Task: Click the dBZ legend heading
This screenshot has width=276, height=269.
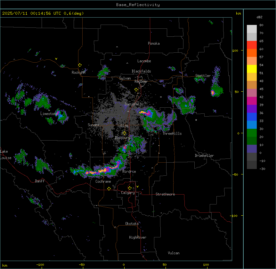Action: (x=259, y=17)
